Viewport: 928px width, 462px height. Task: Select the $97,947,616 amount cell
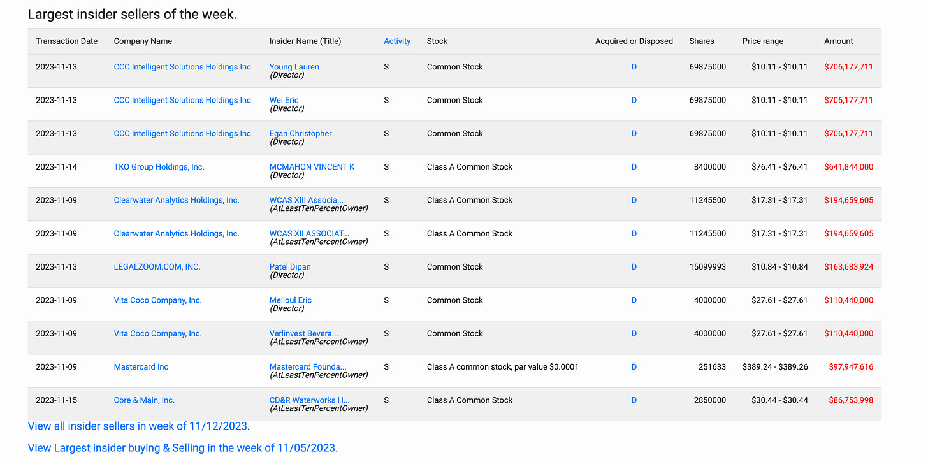[x=851, y=367]
